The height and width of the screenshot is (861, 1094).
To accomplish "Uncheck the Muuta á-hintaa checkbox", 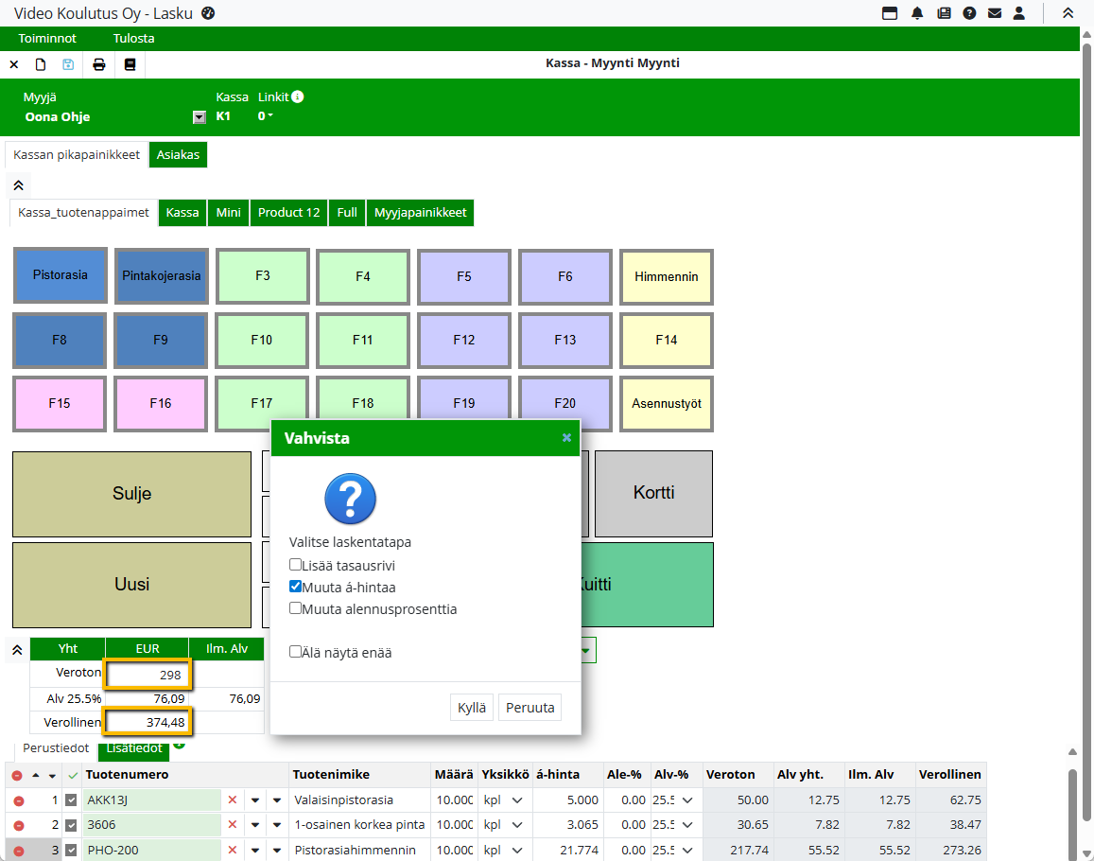I will (x=296, y=587).
